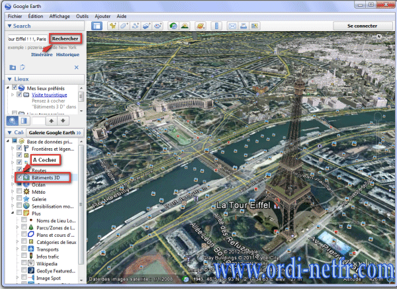Click the copy results icon under search
This screenshot has width=397, height=289.
click(22, 67)
